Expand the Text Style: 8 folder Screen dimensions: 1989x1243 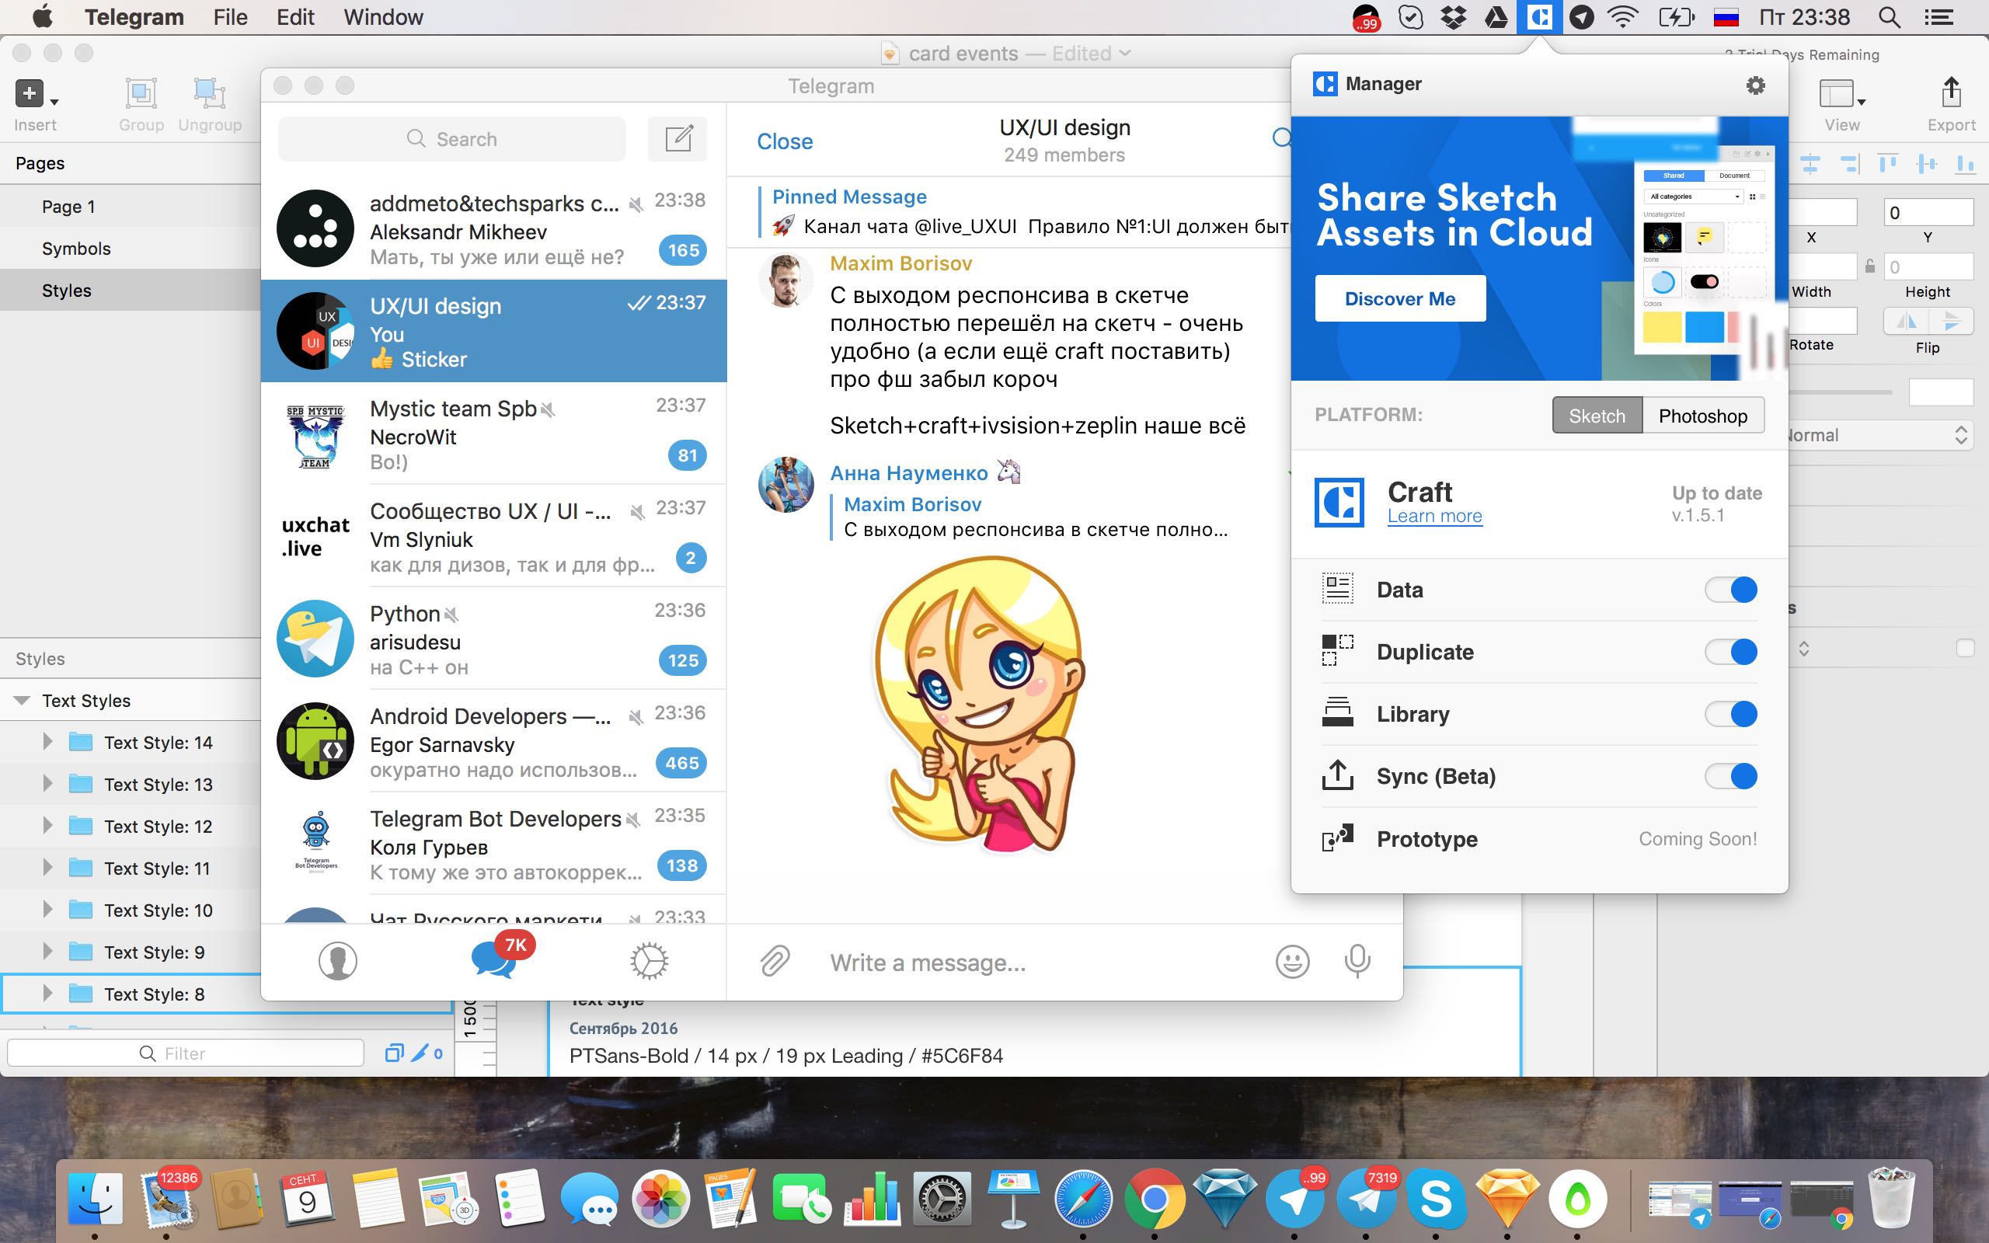(47, 993)
